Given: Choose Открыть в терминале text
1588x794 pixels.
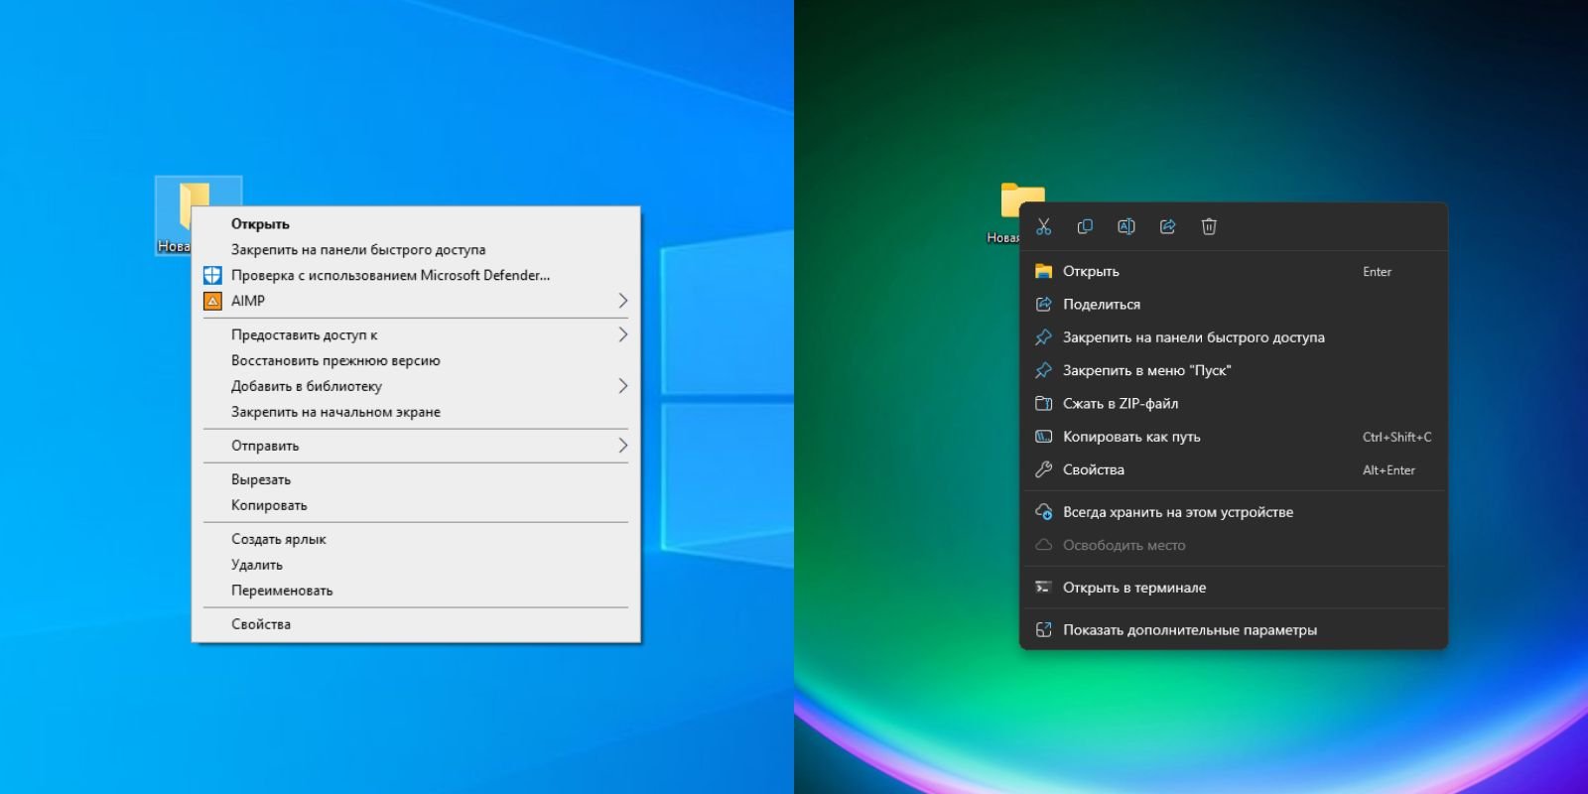Looking at the screenshot, I should tap(1134, 588).
